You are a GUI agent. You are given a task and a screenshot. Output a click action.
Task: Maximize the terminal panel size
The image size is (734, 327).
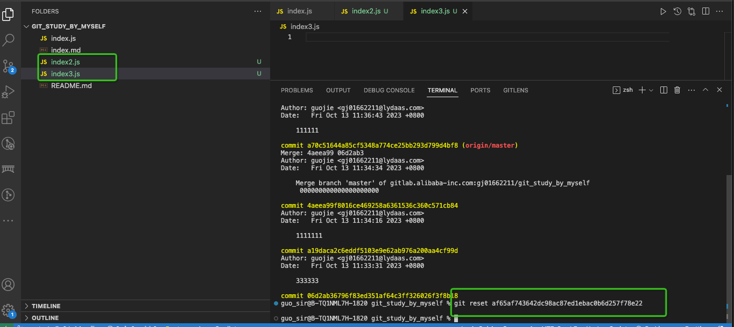705,90
